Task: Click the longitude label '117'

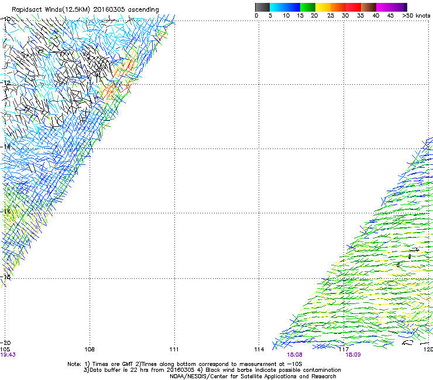Action: click(x=344, y=350)
